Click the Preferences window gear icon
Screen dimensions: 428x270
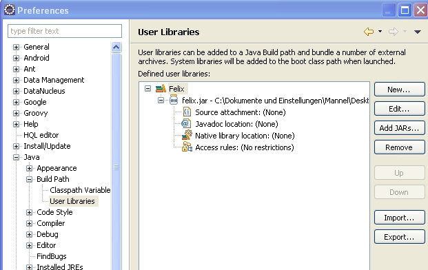(x=10, y=10)
